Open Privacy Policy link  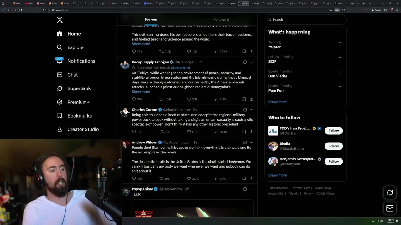click(301, 188)
